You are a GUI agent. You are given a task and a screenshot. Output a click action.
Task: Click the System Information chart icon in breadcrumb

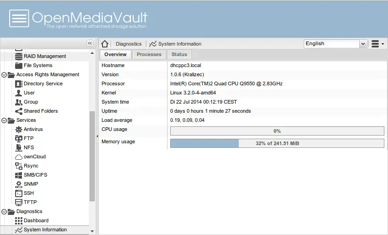[153, 44]
